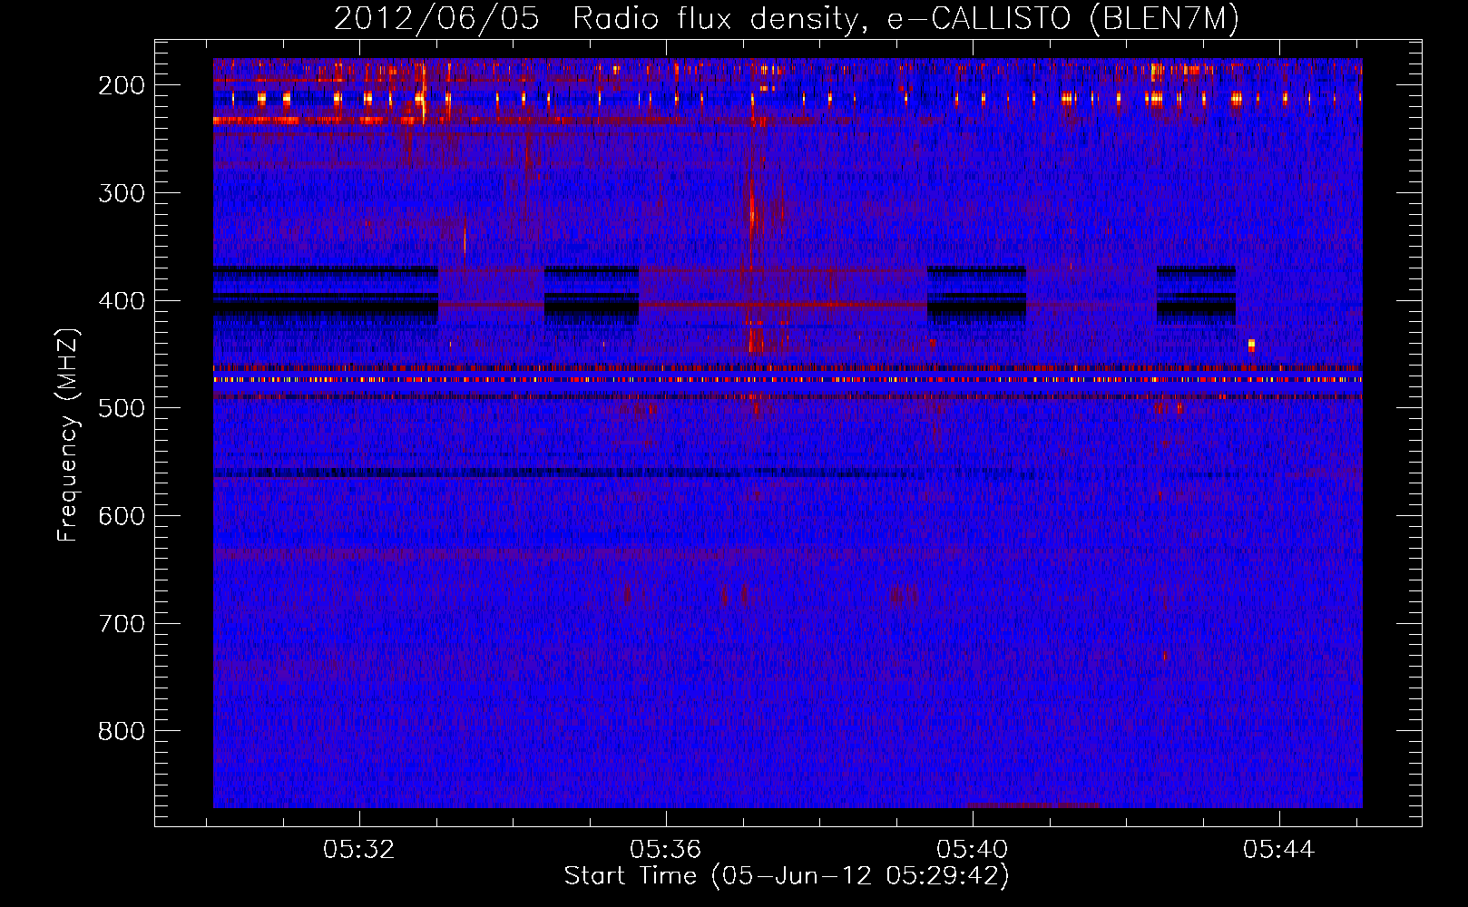Click the 05:36 time tick label
This screenshot has width=1468, height=907.
coord(666,850)
